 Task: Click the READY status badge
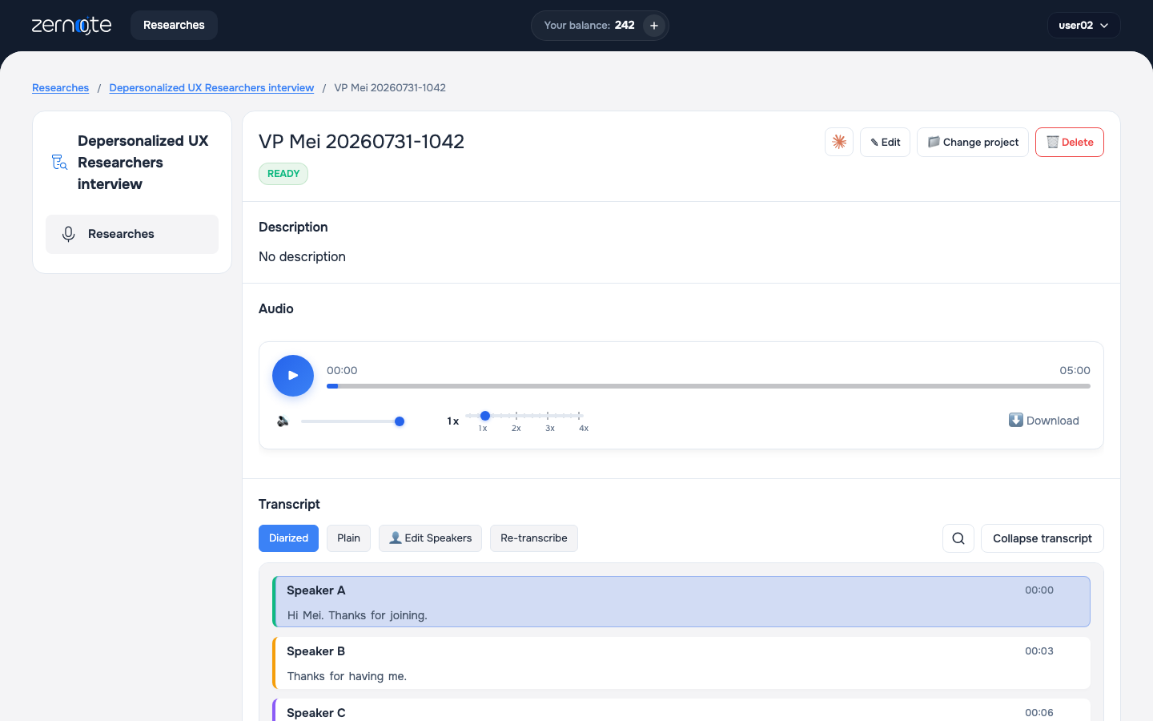(283, 174)
